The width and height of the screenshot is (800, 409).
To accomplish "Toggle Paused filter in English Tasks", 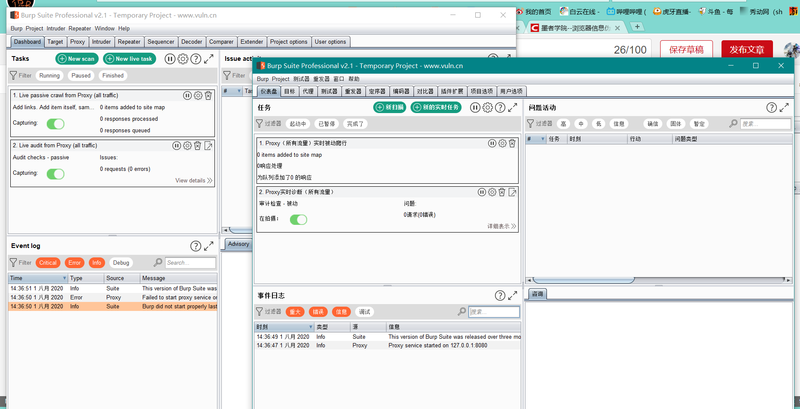I will pyautogui.click(x=81, y=76).
